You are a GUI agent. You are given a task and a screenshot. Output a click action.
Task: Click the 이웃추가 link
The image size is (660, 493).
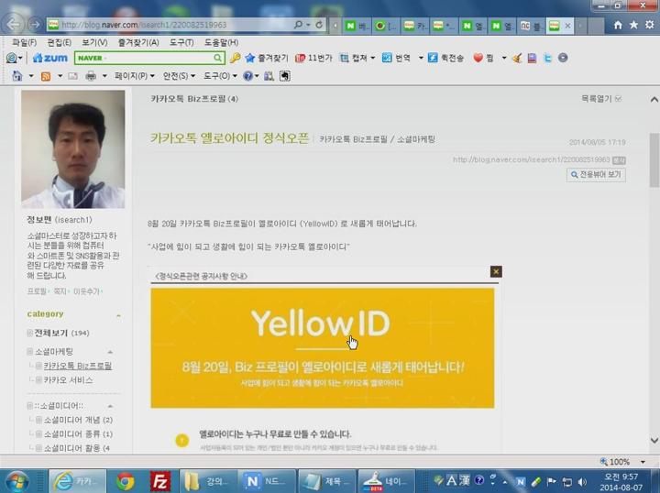87,291
